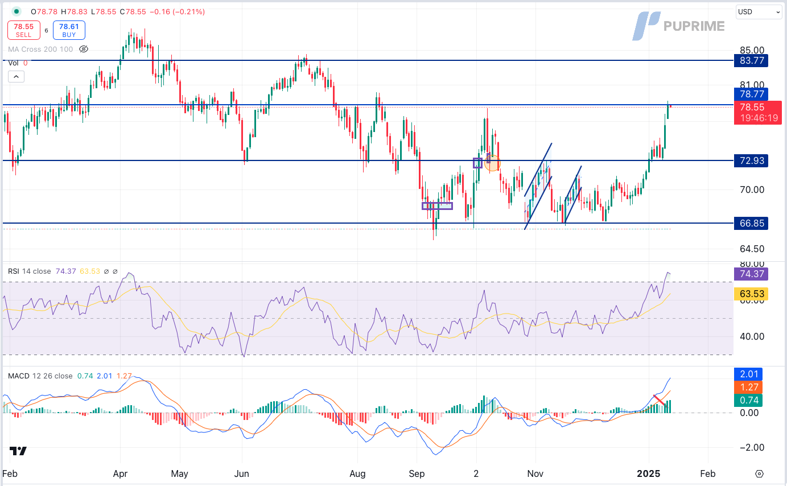Screen dimensions: 787x486
Task: Click the yellow 63.53 value in RSI legend
Action: coord(89,271)
